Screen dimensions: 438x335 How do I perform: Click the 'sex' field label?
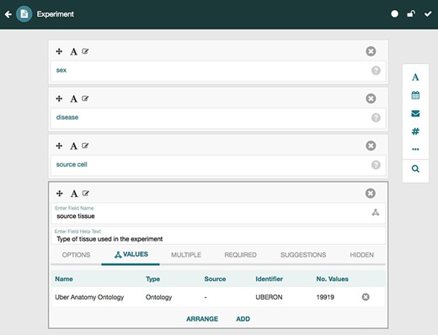pyautogui.click(x=61, y=70)
